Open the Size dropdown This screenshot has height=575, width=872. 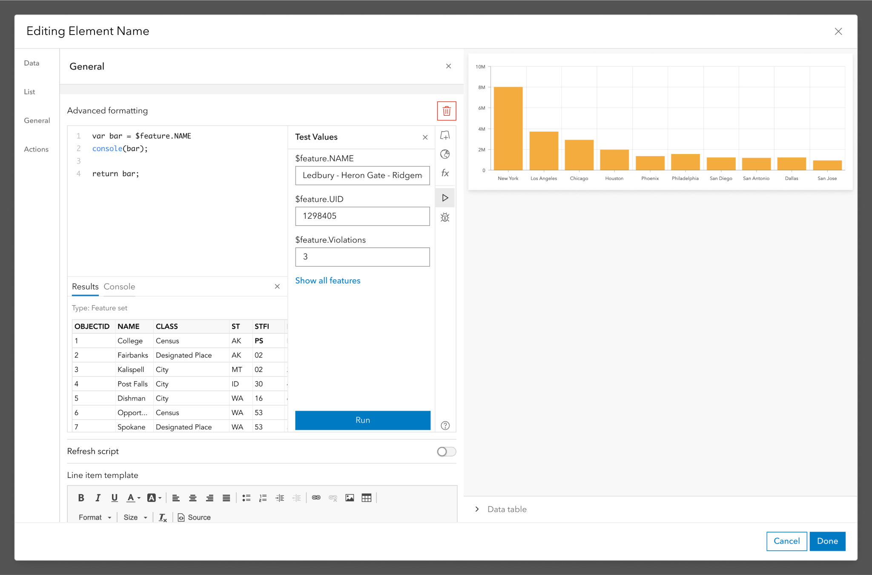click(x=135, y=517)
